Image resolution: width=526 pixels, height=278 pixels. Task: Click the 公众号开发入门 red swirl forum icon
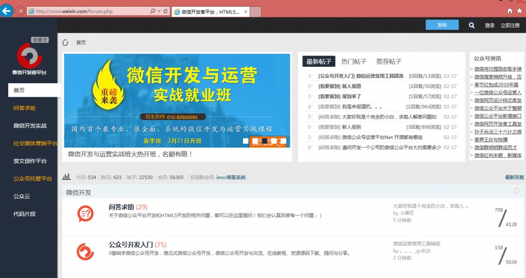tap(85, 251)
